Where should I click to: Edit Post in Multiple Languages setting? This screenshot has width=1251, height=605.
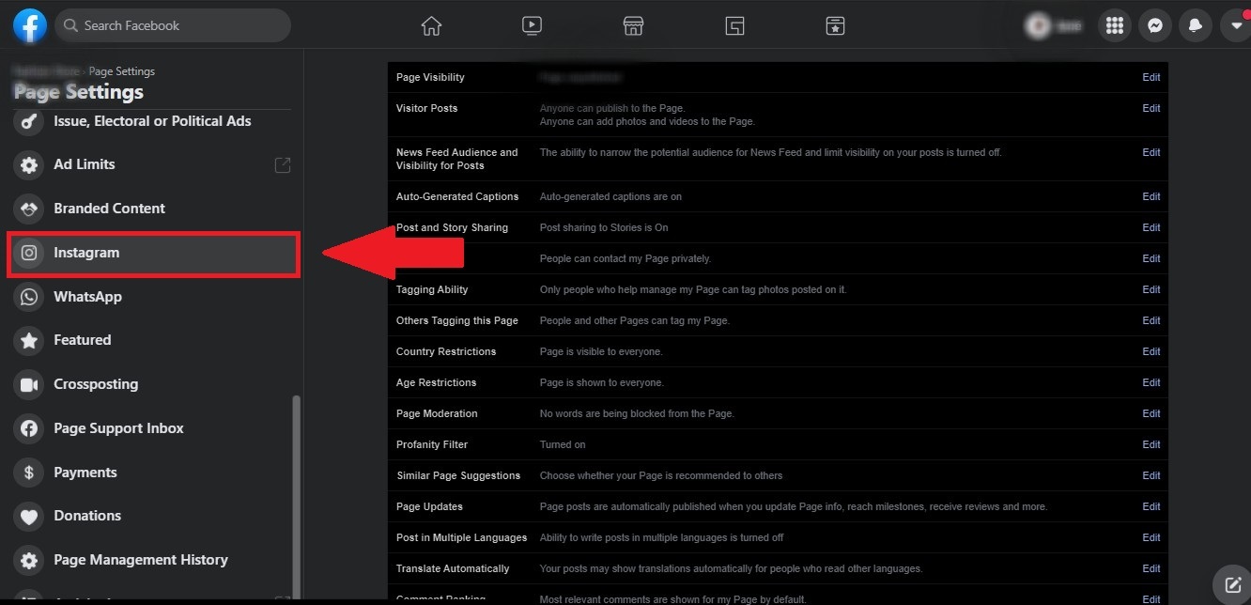[1151, 537]
